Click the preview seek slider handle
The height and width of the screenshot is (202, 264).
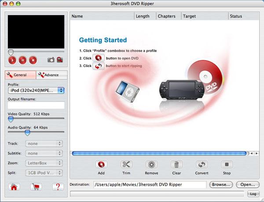tap(11, 52)
